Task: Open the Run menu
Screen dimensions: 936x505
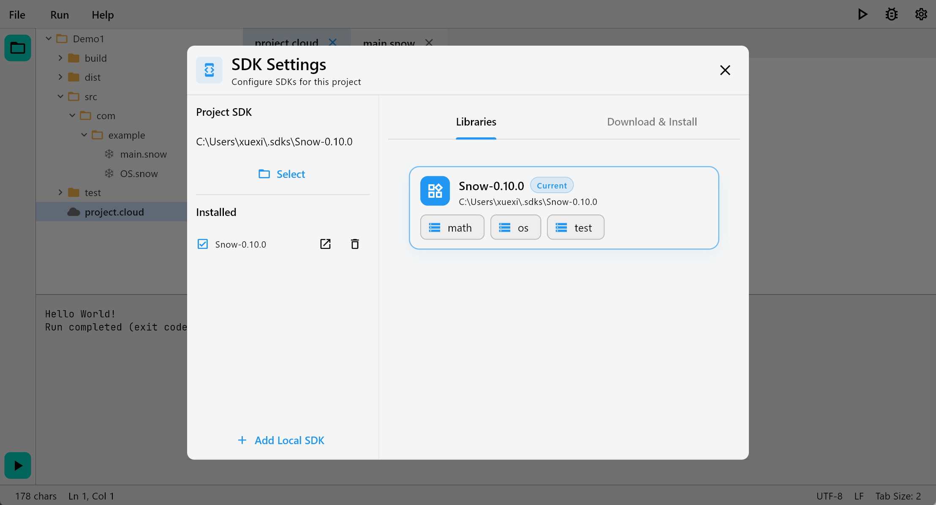Action: 60,15
